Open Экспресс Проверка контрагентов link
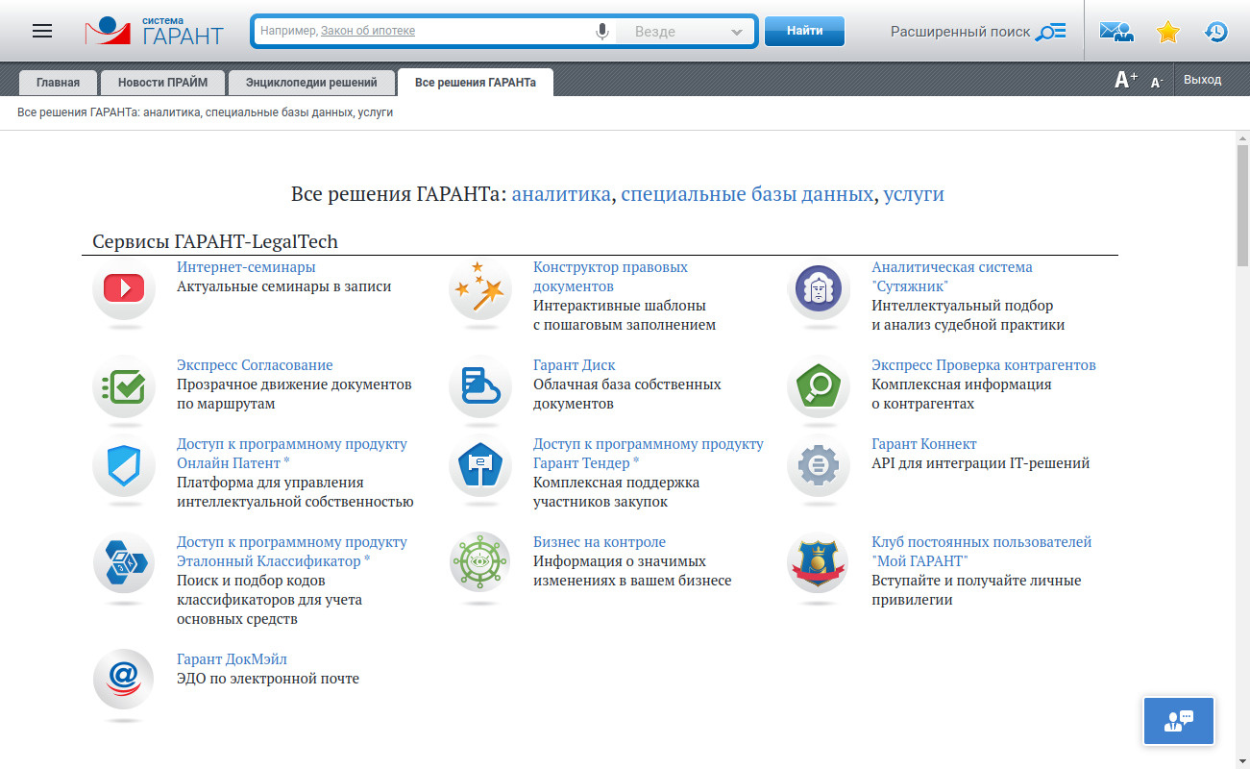The height and width of the screenshot is (769, 1250). (x=984, y=365)
